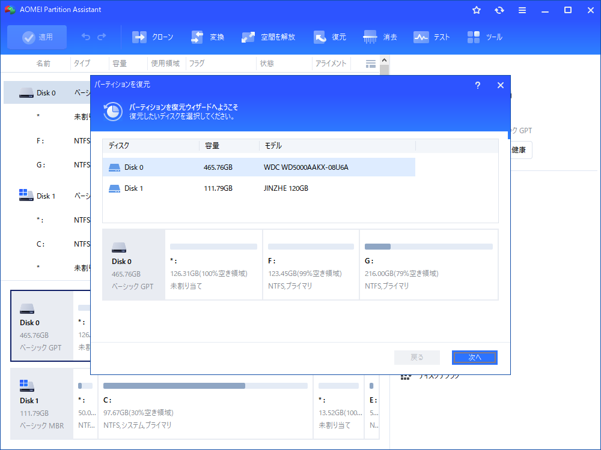Click the Apply (適用) checkmark button

coord(37,37)
